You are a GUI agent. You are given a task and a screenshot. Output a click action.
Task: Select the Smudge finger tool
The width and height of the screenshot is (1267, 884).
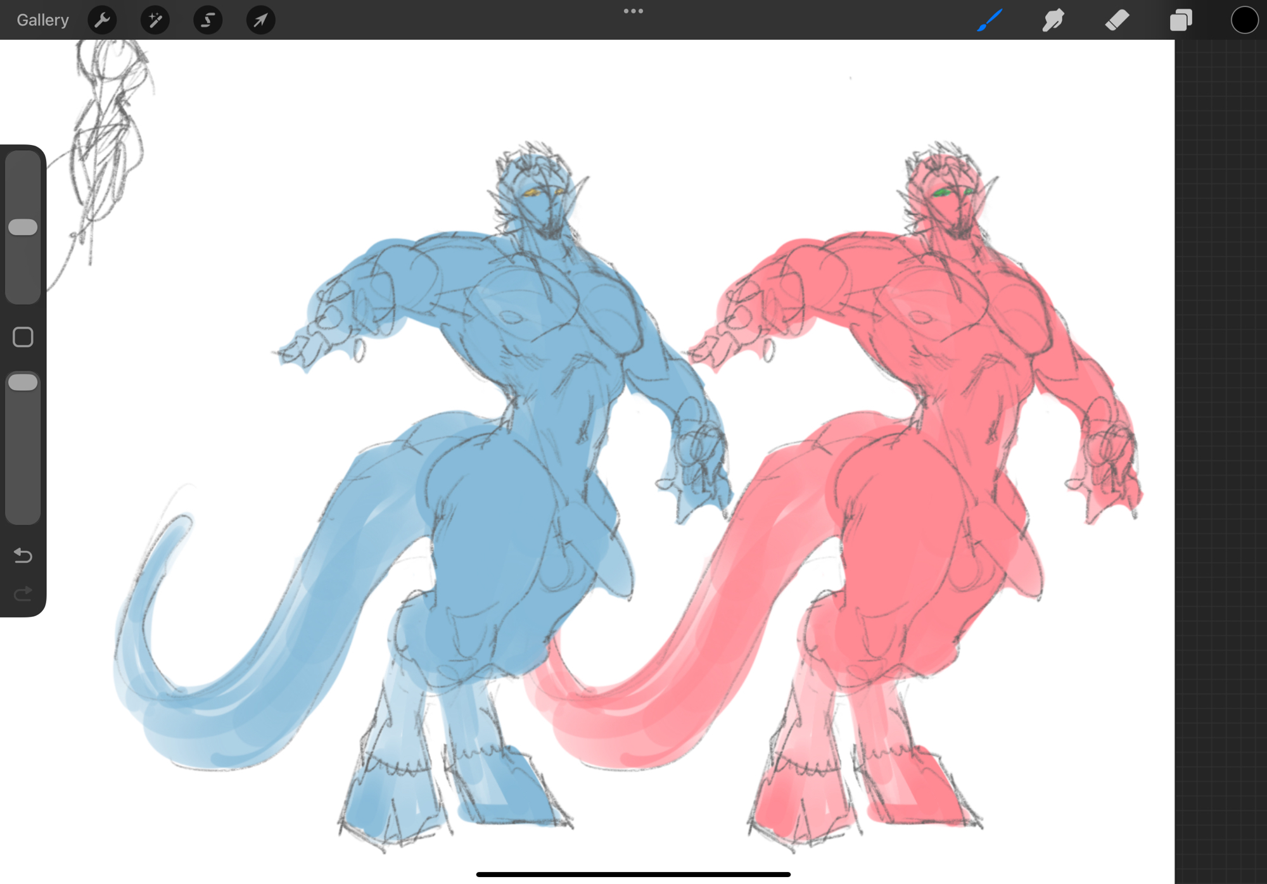coord(1053,20)
